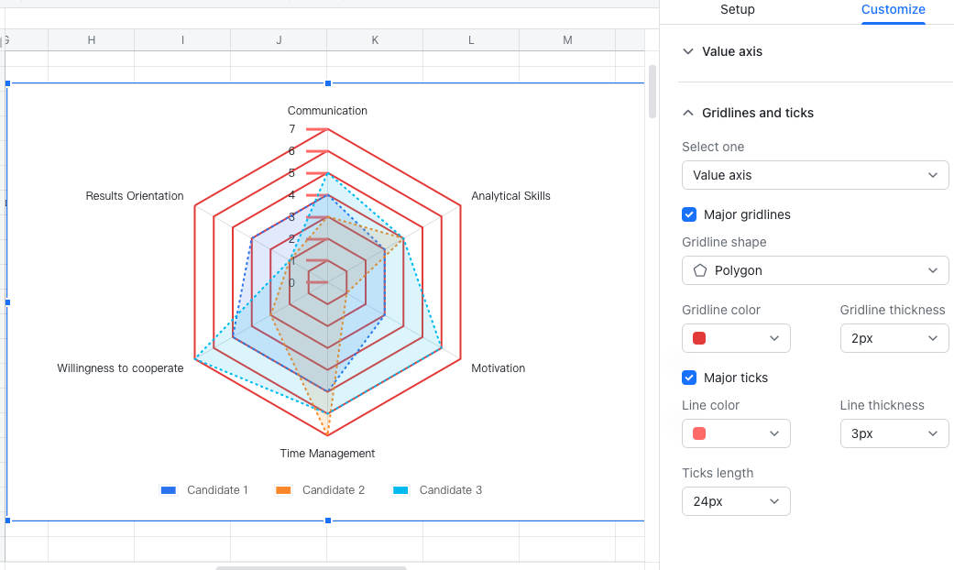Select the Customize tab
This screenshot has width=954, height=570.
(x=893, y=10)
